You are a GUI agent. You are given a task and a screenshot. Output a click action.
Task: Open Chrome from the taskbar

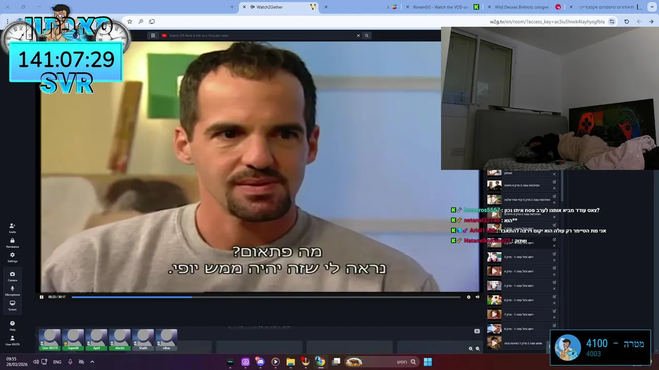tap(320, 362)
